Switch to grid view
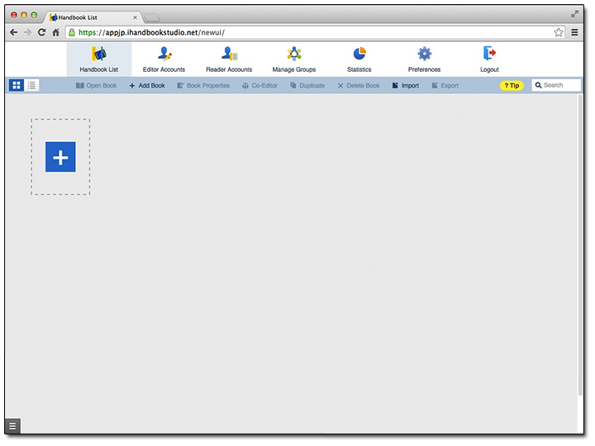 click(x=17, y=85)
